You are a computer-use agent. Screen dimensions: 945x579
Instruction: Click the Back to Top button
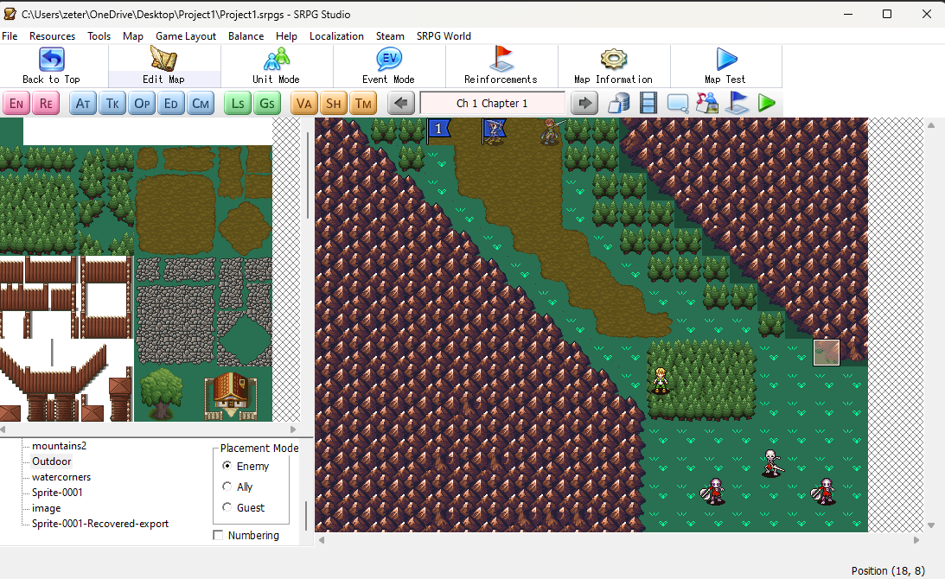point(51,67)
